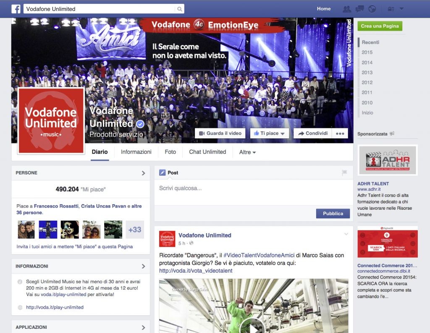Screen dimensions: 430x333
Task: Open the notifications globe icon
Action: point(372,9)
